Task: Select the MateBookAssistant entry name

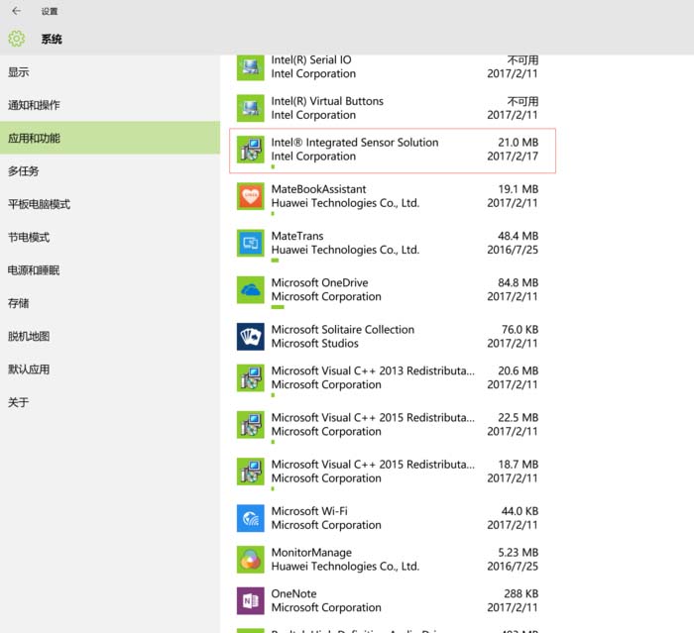Action: [x=318, y=189]
